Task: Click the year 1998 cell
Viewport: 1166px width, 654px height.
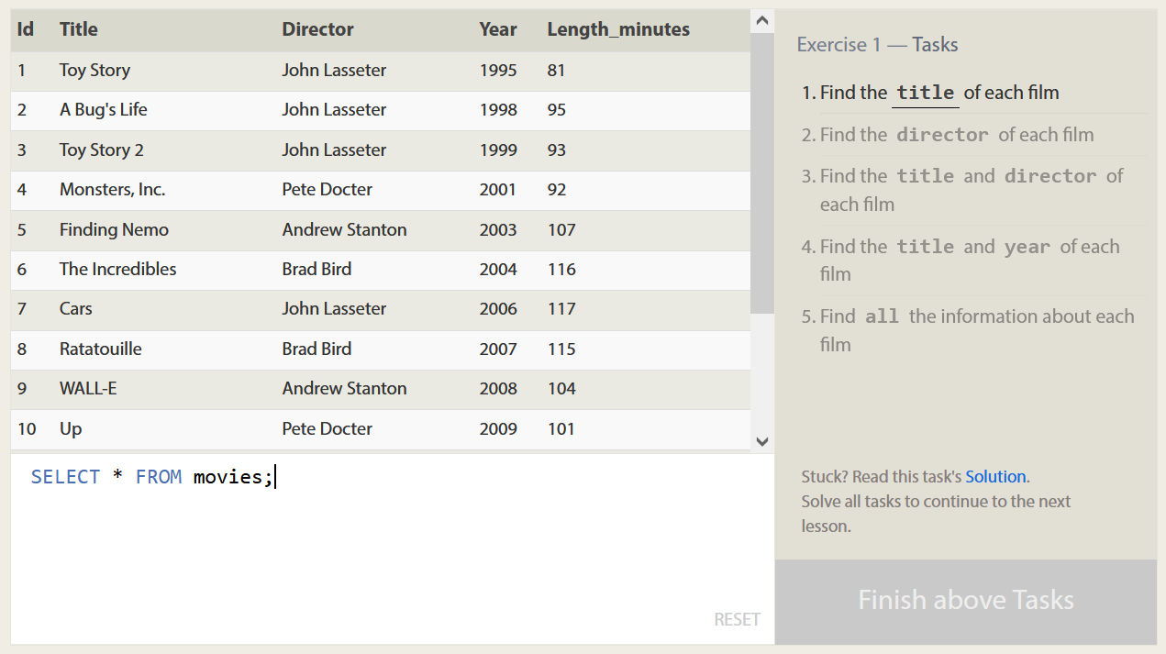Action: 498,109
